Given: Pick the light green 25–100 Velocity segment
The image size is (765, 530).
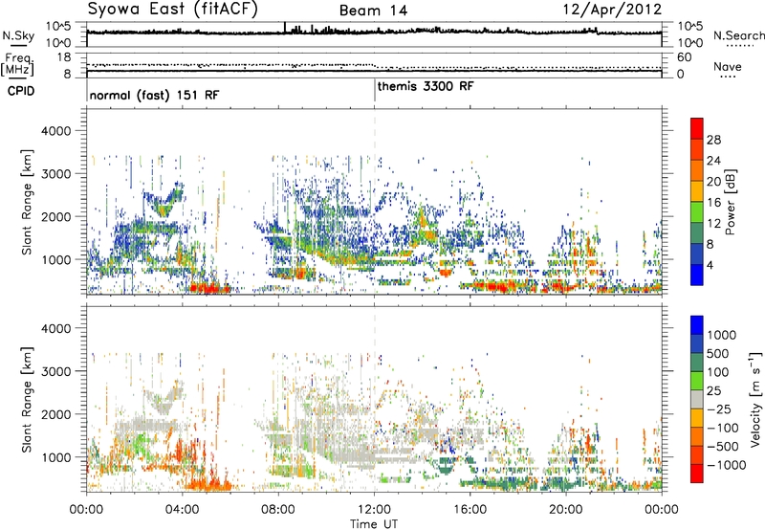Looking at the screenshot, I should coord(697,381).
